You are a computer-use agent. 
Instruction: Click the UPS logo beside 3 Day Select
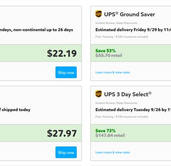coord(98,94)
